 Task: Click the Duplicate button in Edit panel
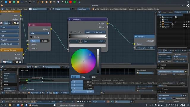pos(10,89)
